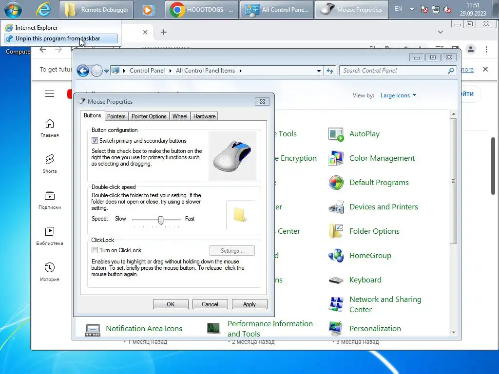
Task: Close the Chrome tab with X
Action: (x=145, y=32)
